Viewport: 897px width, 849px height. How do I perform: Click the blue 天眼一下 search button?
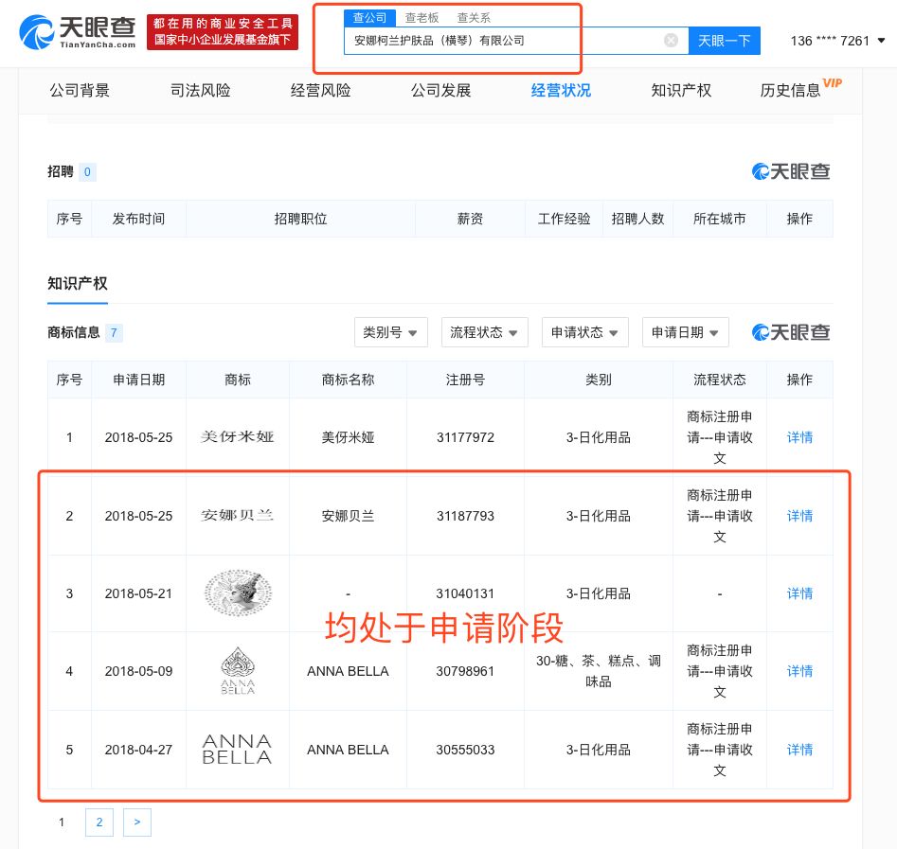point(724,40)
